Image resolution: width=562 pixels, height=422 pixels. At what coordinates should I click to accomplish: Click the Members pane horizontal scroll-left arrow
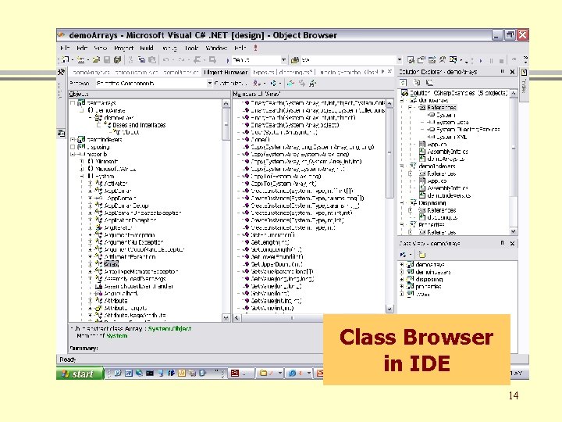point(237,318)
